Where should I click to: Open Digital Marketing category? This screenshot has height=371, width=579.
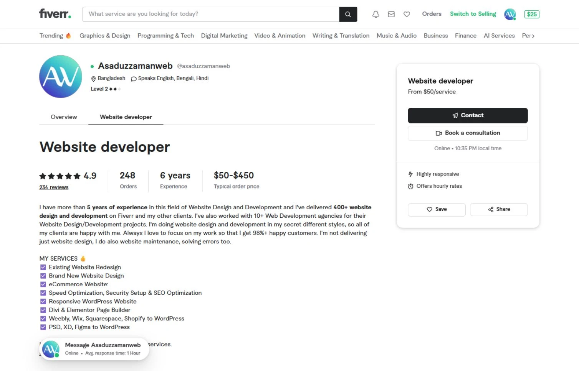tap(224, 36)
